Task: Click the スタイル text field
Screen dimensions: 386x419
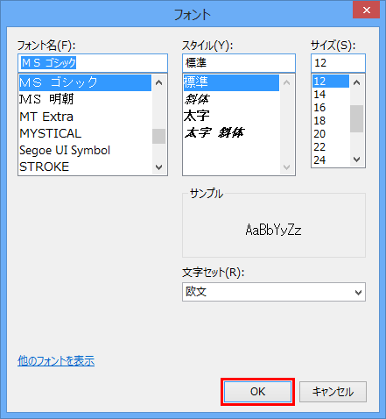Action: [239, 63]
